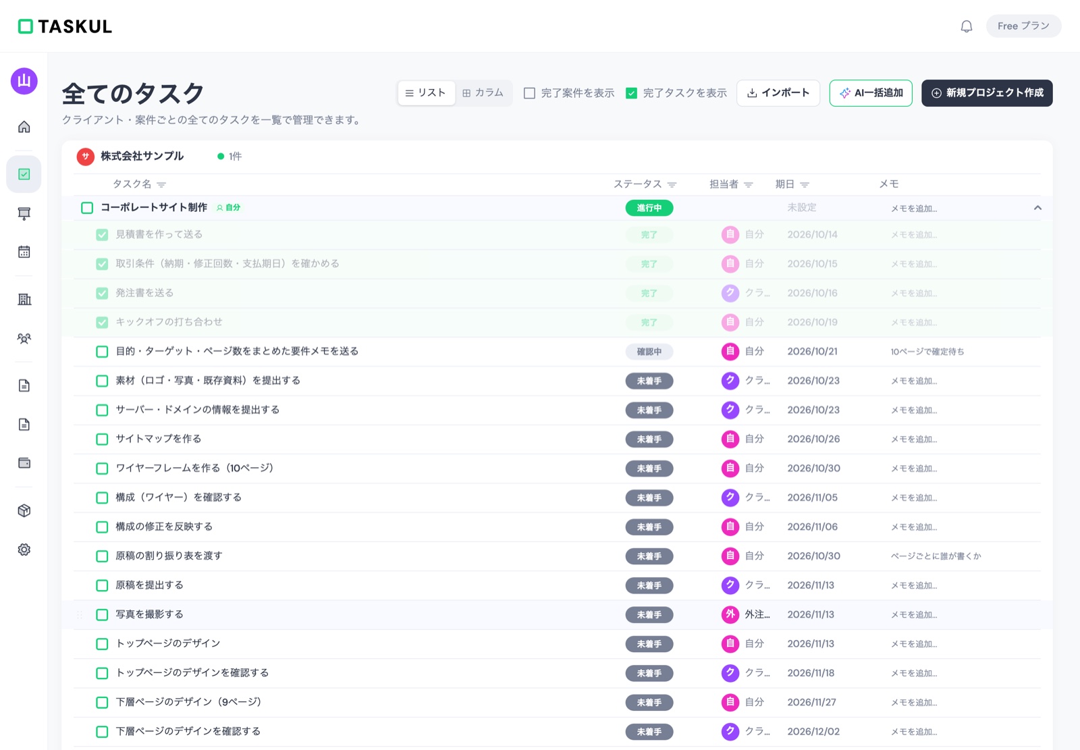Image resolution: width=1080 pixels, height=750 pixels.
Task: Open the ステータス column filter
Action: (x=672, y=184)
